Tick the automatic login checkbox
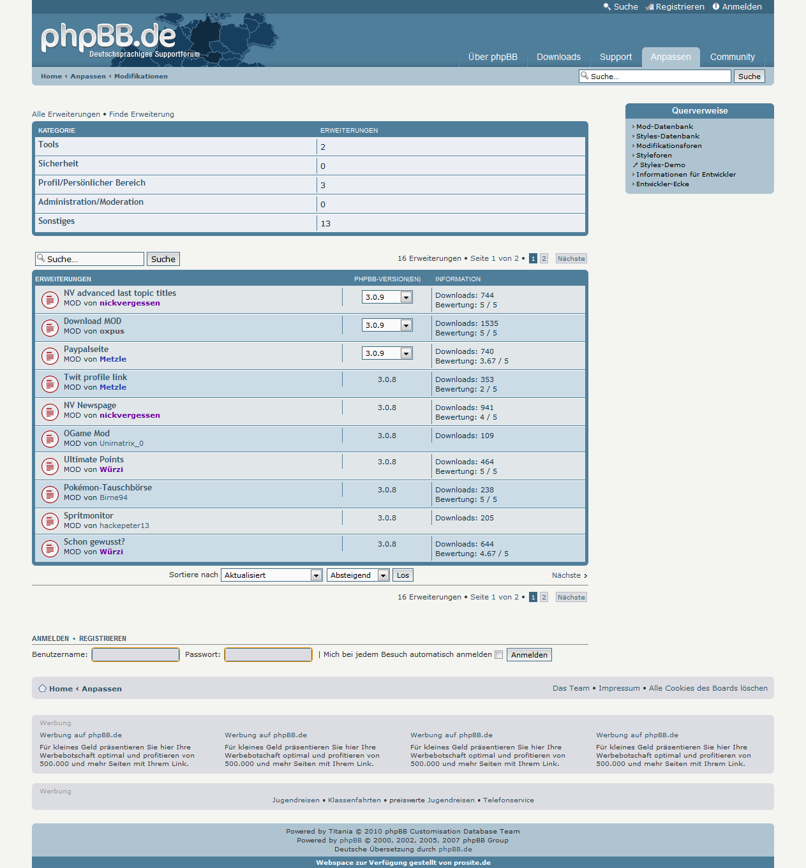 pyautogui.click(x=499, y=654)
